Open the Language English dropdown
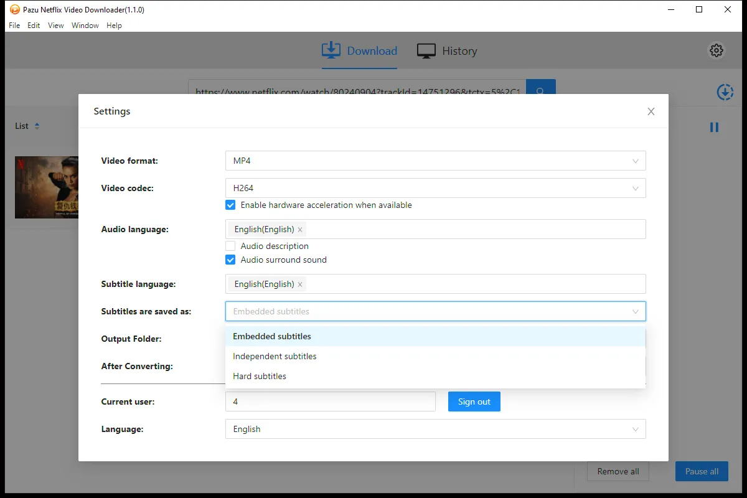 click(436, 429)
